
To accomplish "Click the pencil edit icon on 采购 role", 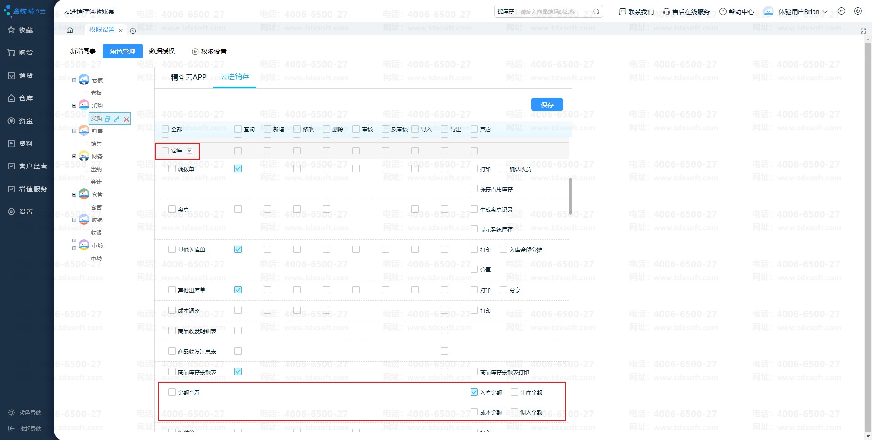I will coord(117,119).
